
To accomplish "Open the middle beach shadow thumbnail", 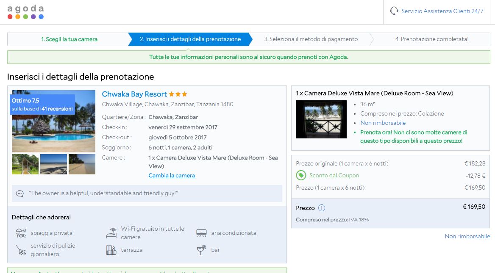I will pyautogui.click(x=54, y=164).
